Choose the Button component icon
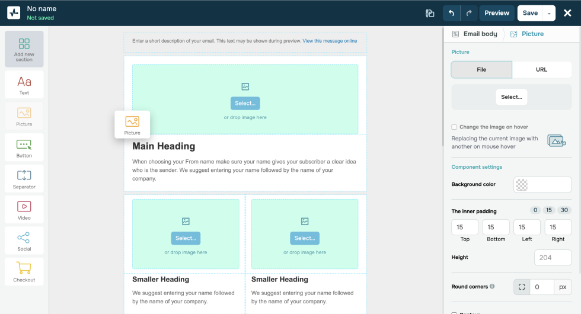 tap(24, 148)
